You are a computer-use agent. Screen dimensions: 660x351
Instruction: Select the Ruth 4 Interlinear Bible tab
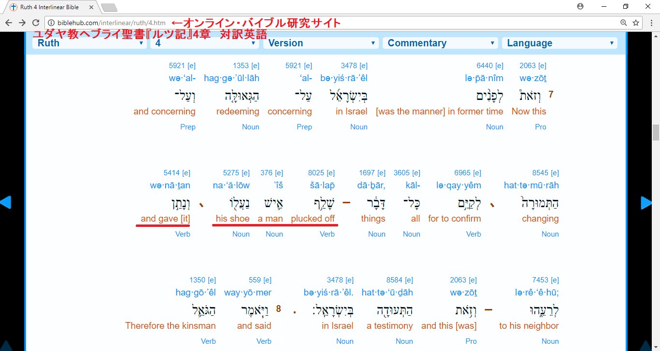pos(50,7)
